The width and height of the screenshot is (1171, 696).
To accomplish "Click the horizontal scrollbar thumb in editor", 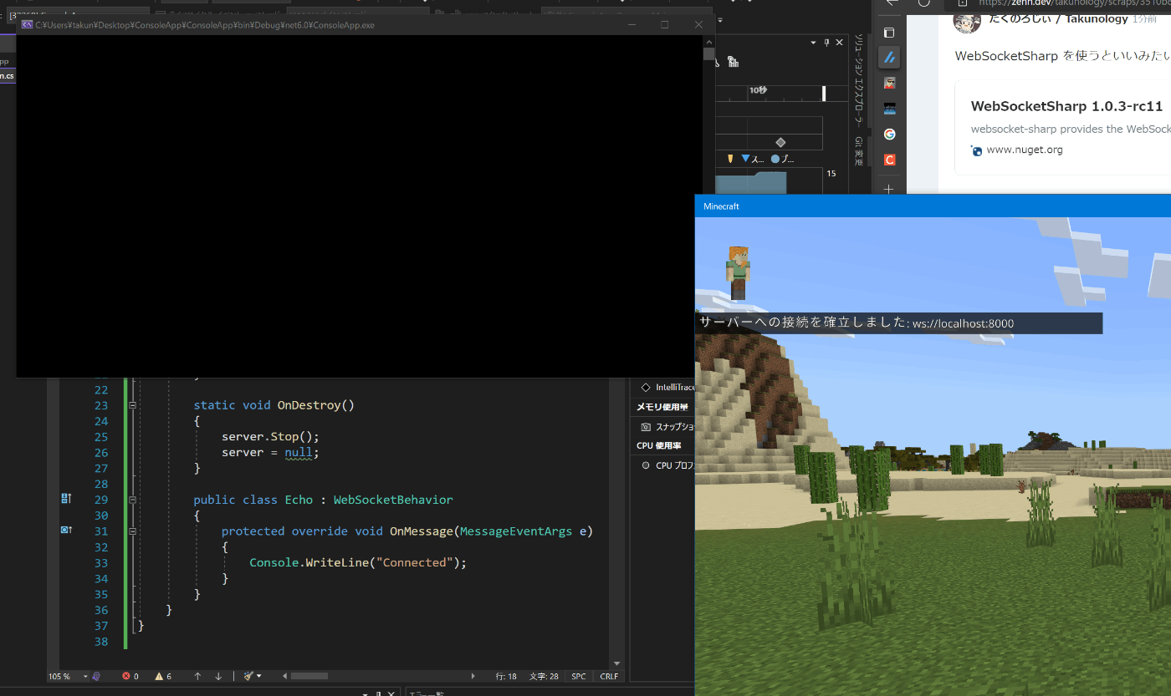I will tap(309, 676).
